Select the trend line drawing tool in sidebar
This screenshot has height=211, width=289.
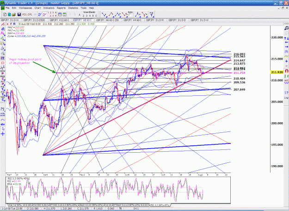click(3, 25)
